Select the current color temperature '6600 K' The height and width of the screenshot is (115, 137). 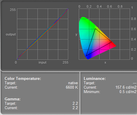pyautogui.click(x=72, y=87)
